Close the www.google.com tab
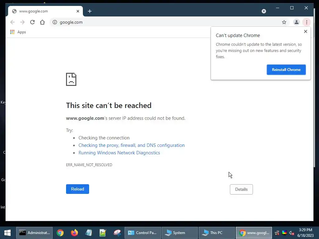The height and width of the screenshot is (239, 319). click(78, 11)
